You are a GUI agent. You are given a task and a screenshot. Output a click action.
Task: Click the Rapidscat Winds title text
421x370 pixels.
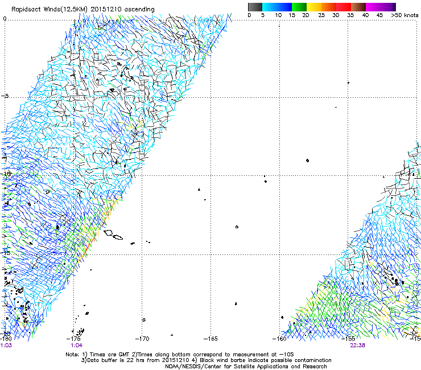(83, 10)
